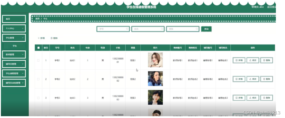Open 学生请假管理 sidebar menu
The height and width of the screenshot is (118, 285).
pyautogui.click(x=14, y=74)
